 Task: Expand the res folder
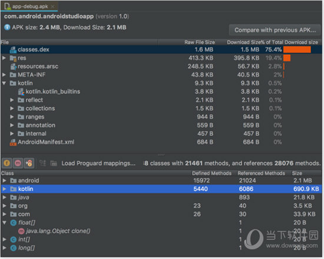point(4,58)
